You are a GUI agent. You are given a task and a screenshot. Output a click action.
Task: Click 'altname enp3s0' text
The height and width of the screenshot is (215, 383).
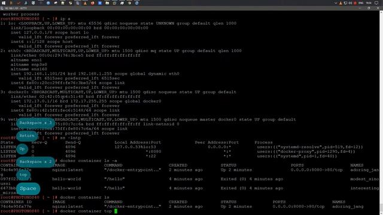pos(29,64)
